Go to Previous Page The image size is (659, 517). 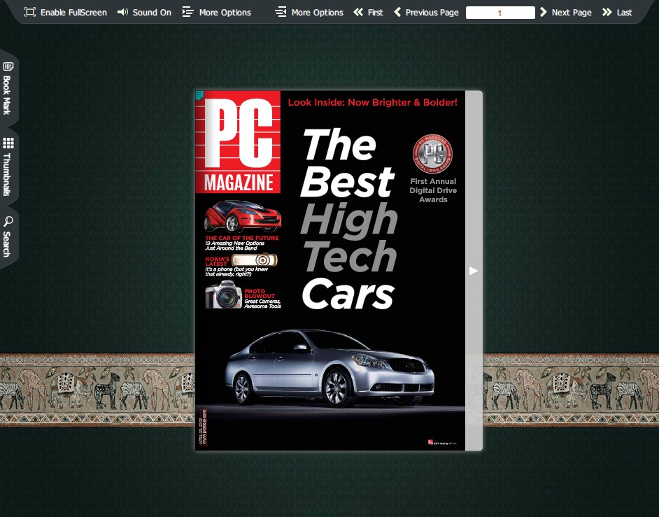tap(426, 12)
